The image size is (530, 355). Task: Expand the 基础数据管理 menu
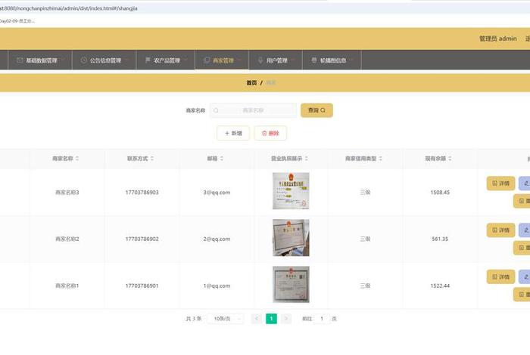pos(41,60)
